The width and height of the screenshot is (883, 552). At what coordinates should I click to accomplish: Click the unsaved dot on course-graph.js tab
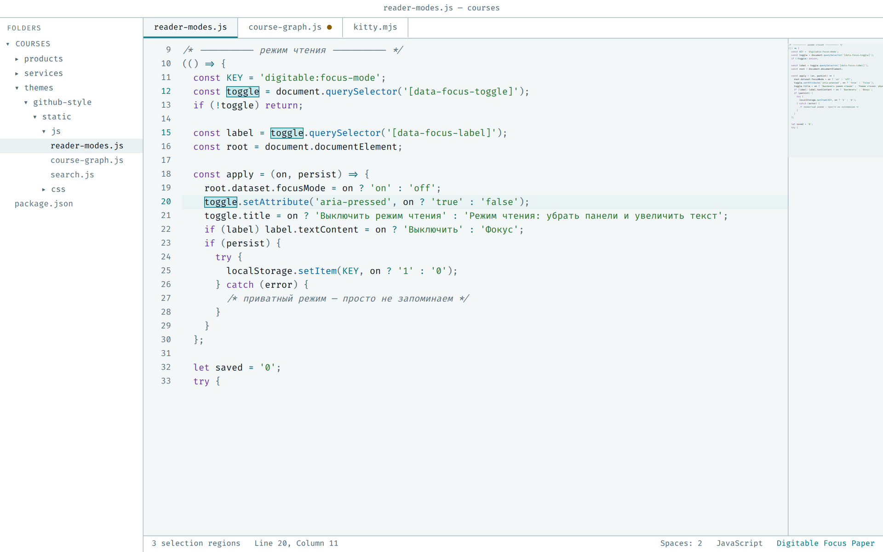(329, 27)
